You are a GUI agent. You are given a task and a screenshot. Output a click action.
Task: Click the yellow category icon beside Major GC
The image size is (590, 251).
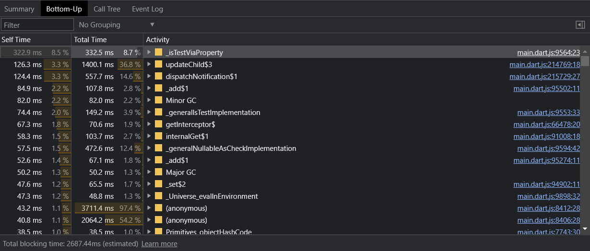158,172
